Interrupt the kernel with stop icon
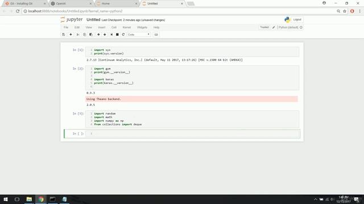The height and width of the screenshot is (204, 364). (117, 35)
